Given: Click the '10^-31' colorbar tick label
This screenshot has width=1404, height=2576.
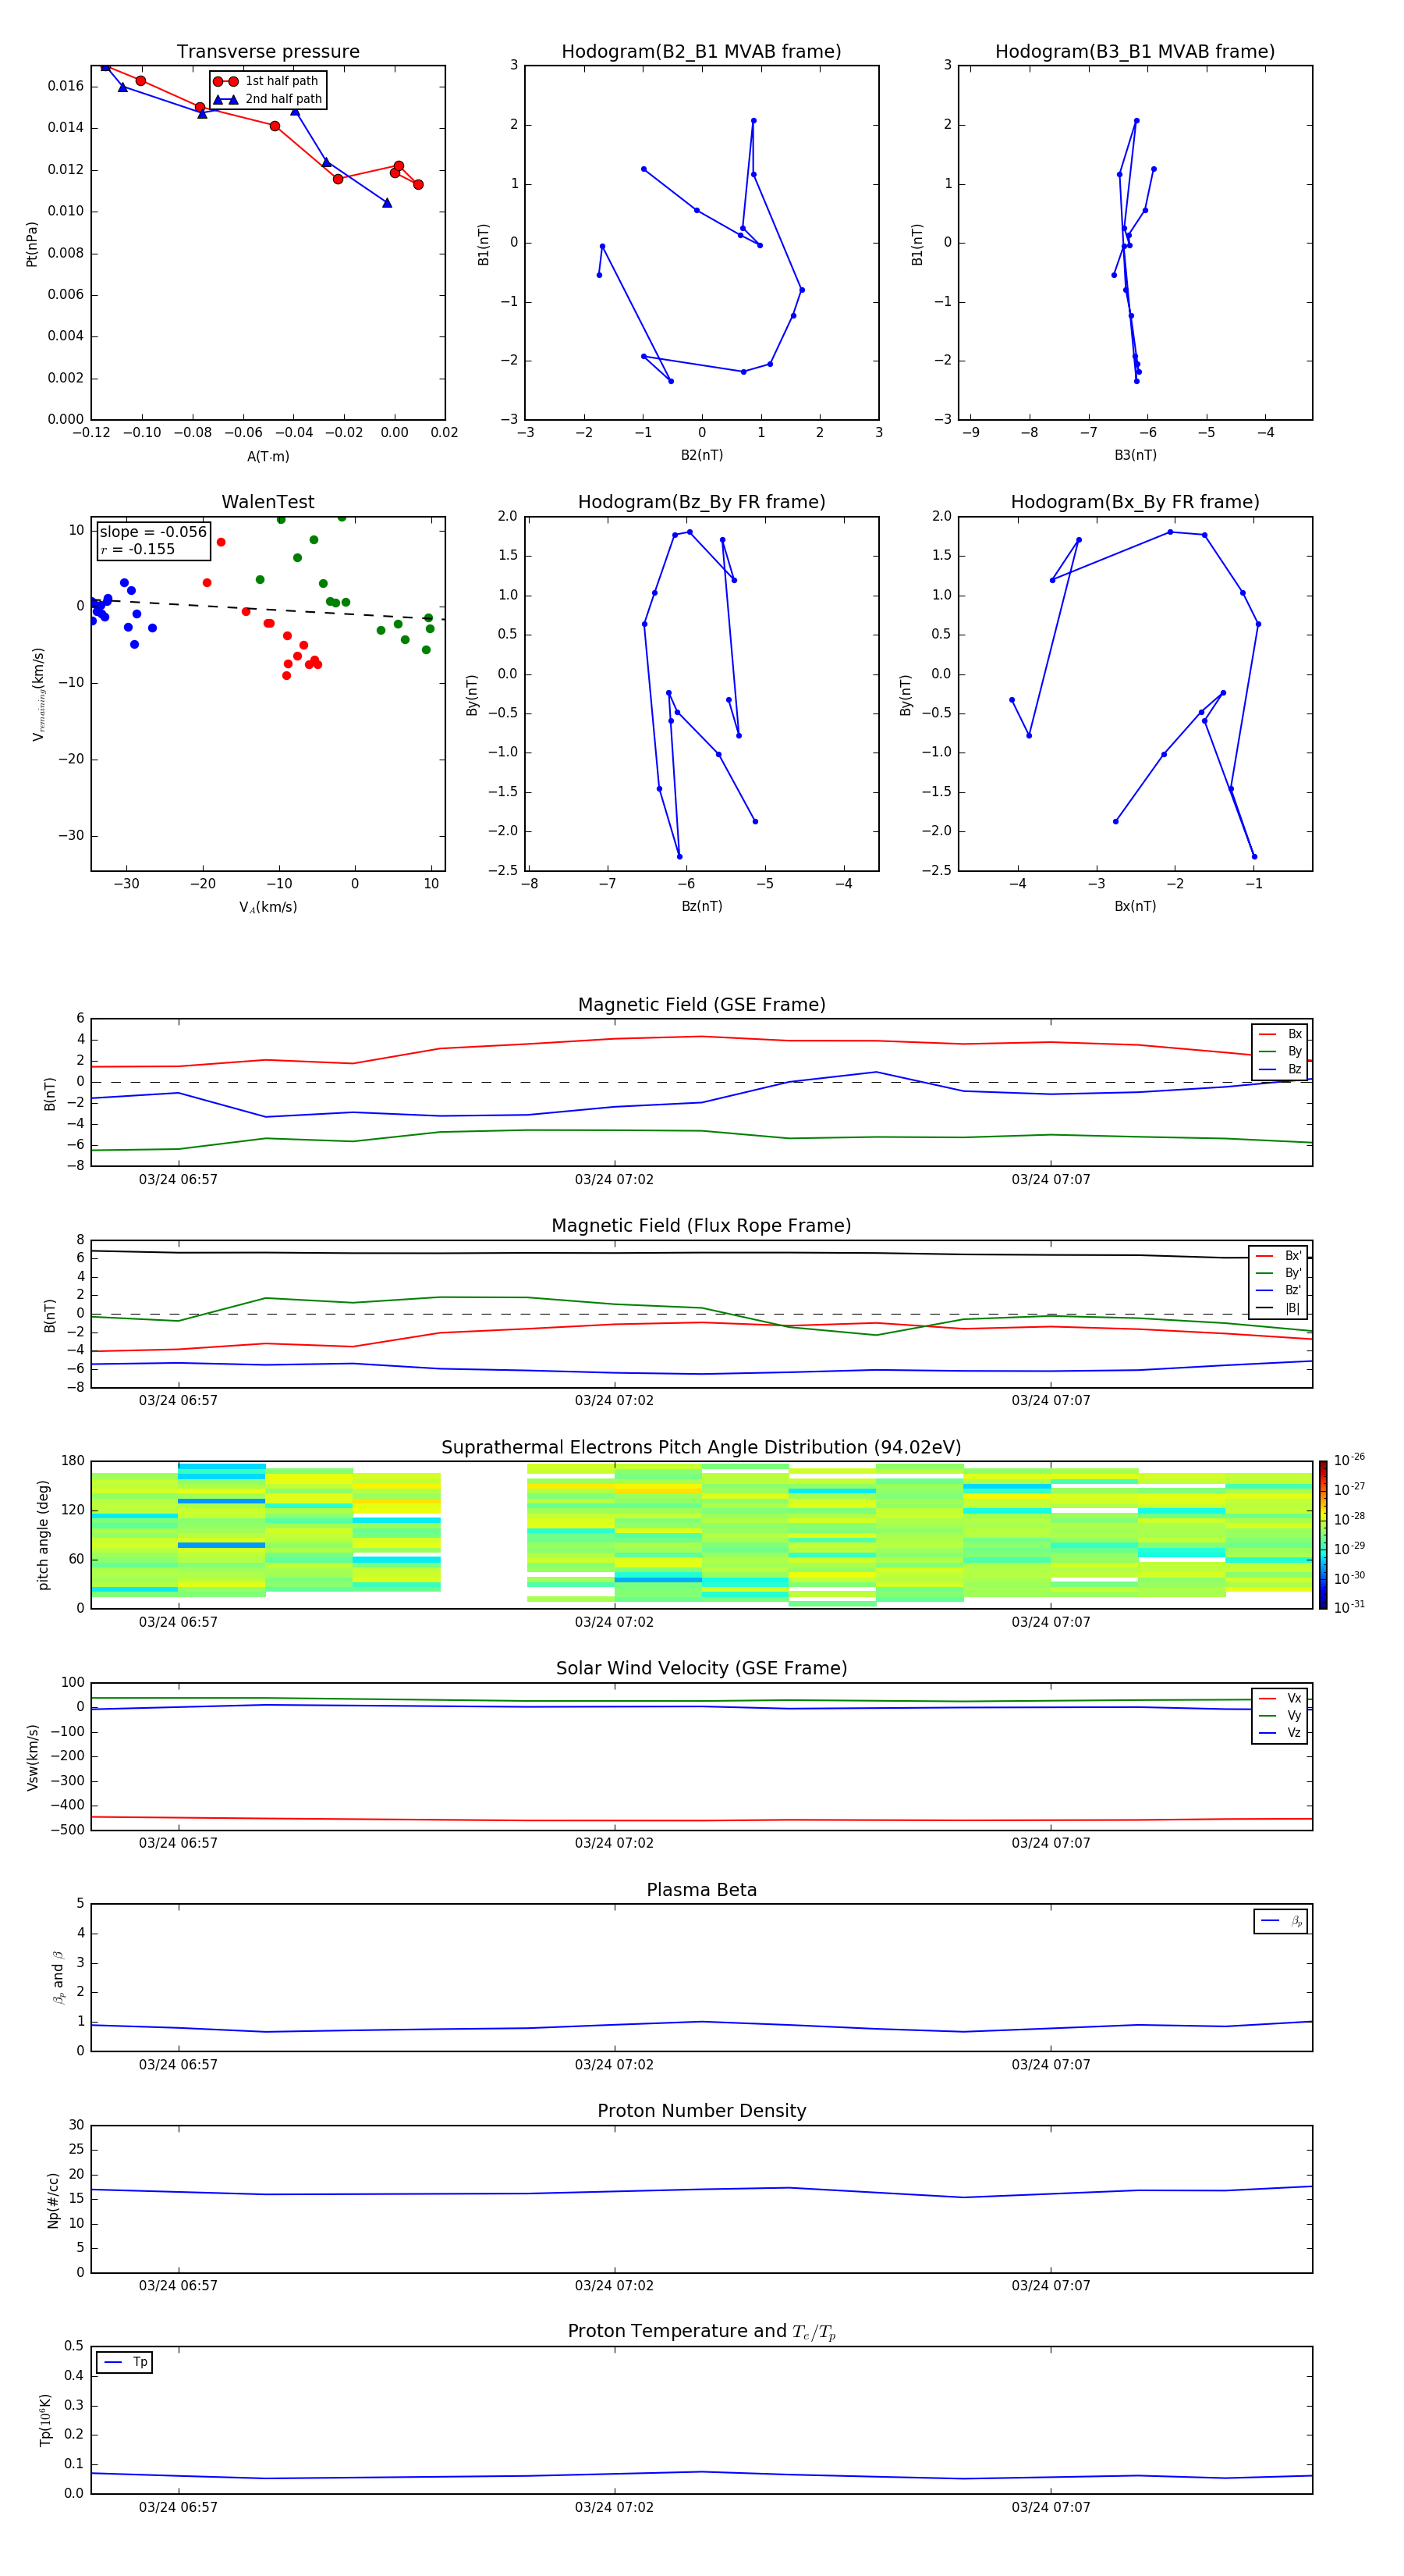Looking at the screenshot, I should [x=1349, y=1607].
